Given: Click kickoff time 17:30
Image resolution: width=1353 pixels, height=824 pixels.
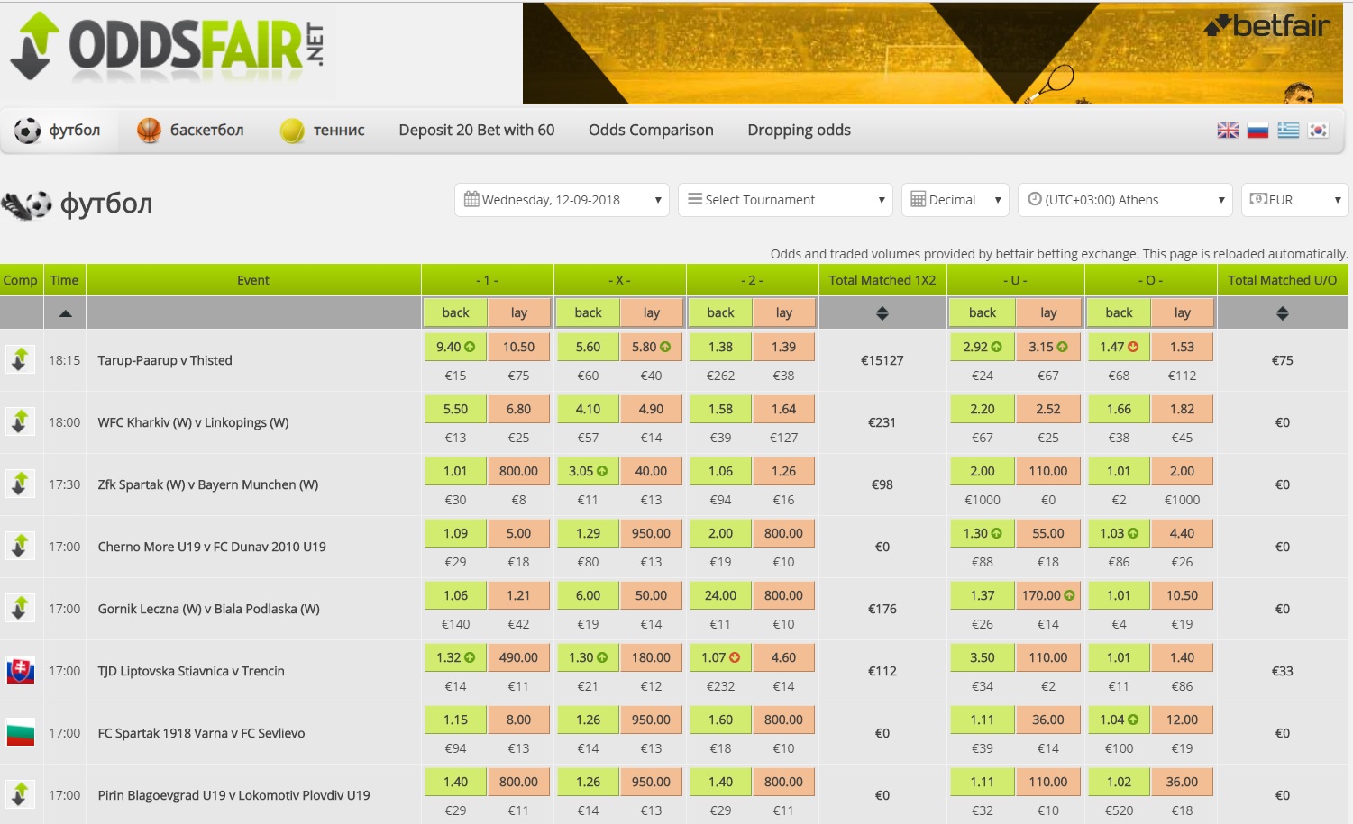Looking at the screenshot, I should point(65,484).
